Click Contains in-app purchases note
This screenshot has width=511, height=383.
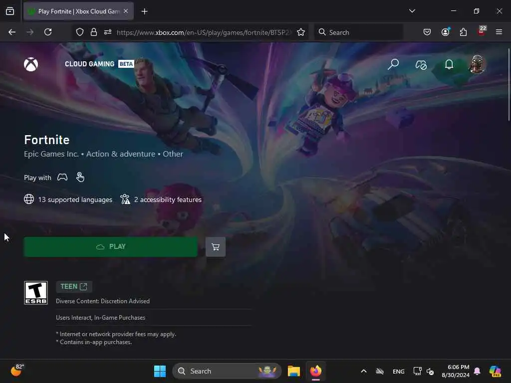pos(94,342)
